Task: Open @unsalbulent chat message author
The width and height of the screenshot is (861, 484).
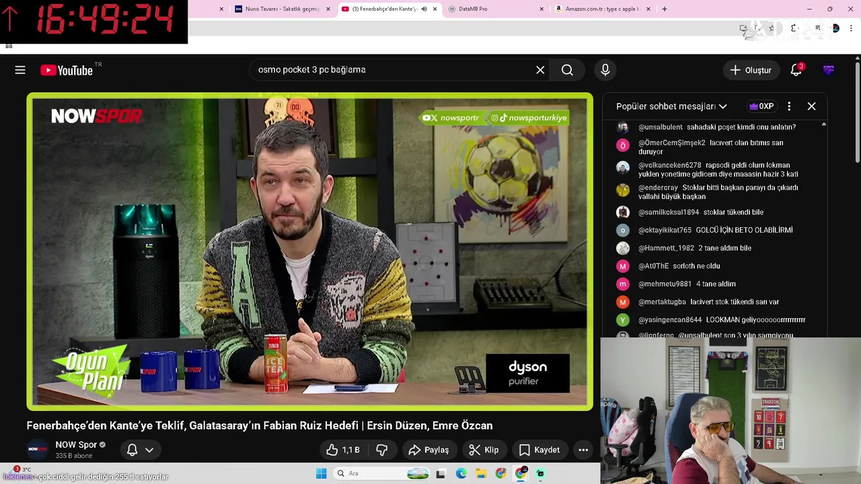Action: [x=661, y=127]
